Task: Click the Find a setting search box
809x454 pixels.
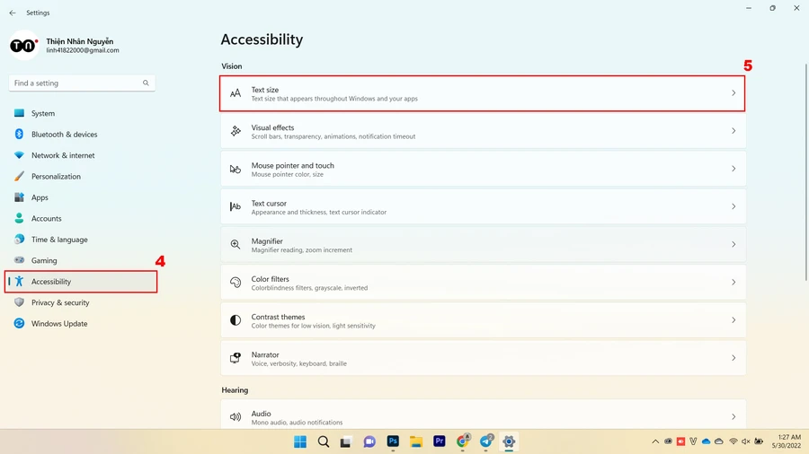Action: click(x=82, y=83)
